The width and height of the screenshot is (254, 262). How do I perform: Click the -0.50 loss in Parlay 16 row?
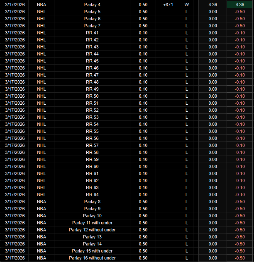[239, 258]
